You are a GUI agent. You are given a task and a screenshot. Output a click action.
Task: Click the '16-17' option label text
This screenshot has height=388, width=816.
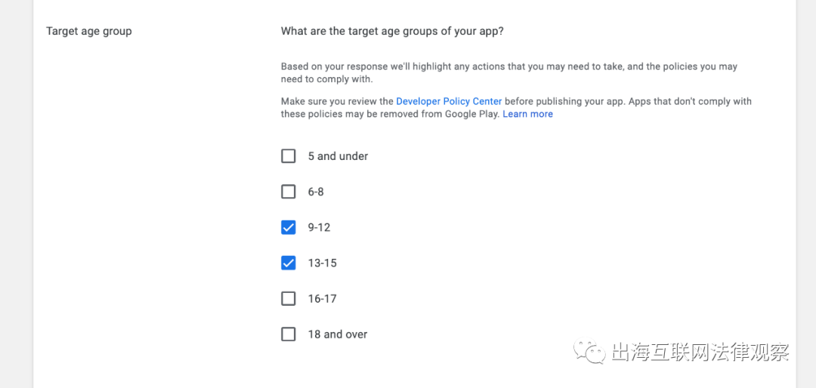pos(322,298)
